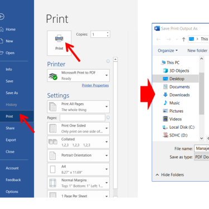209x209 pixels.
Task: Open Word Options
Action: (12, 192)
